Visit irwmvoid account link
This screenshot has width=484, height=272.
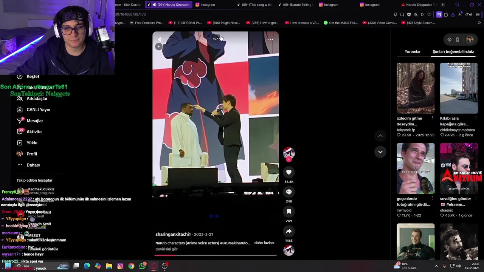click(x=404, y=210)
